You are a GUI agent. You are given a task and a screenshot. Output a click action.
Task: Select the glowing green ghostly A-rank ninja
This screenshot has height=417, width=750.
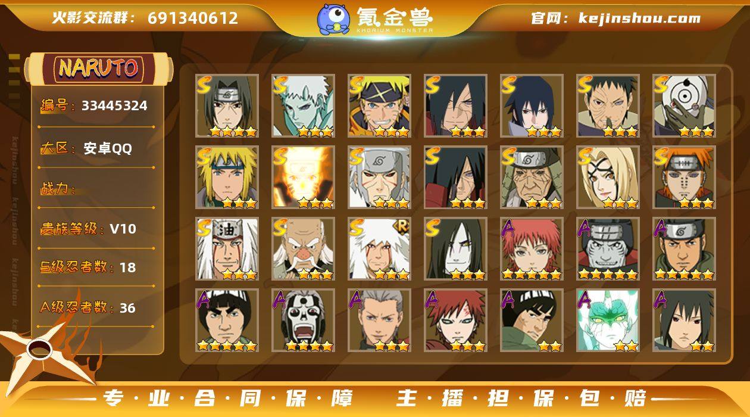tap(608, 320)
